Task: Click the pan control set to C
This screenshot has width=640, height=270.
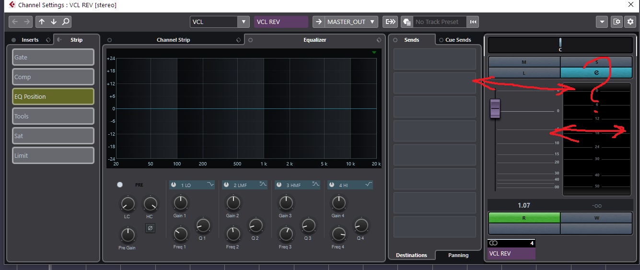Action: pos(560,45)
